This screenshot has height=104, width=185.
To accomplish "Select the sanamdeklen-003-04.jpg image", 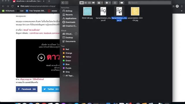I will click(x=135, y=14).
